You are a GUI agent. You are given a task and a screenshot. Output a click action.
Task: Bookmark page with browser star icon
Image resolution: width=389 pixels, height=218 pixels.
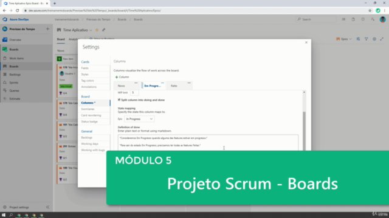(x=370, y=10)
